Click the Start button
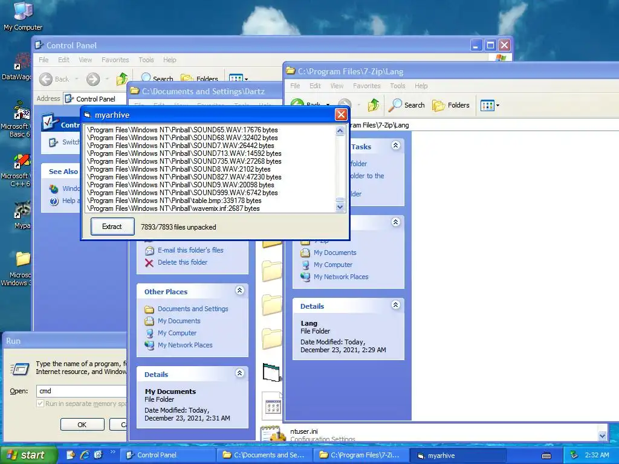Image resolution: width=619 pixels, height=464 pixels. click(x=29, y=455)
